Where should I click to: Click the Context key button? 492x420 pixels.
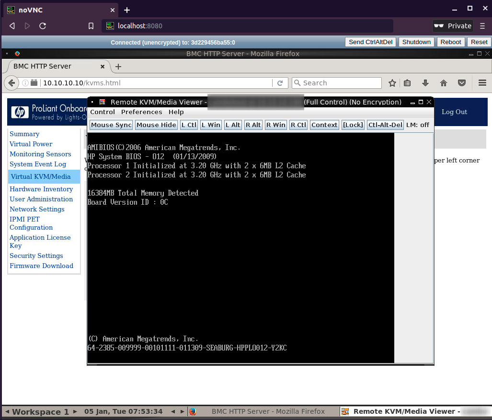324,125
